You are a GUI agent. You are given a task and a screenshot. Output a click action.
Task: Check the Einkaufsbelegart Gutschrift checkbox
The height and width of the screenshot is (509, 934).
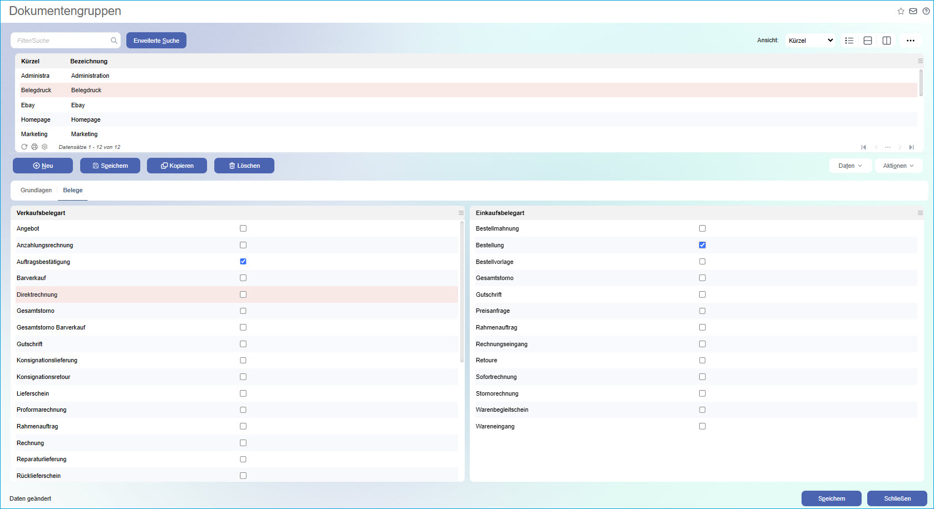click(x=702, y=295)
